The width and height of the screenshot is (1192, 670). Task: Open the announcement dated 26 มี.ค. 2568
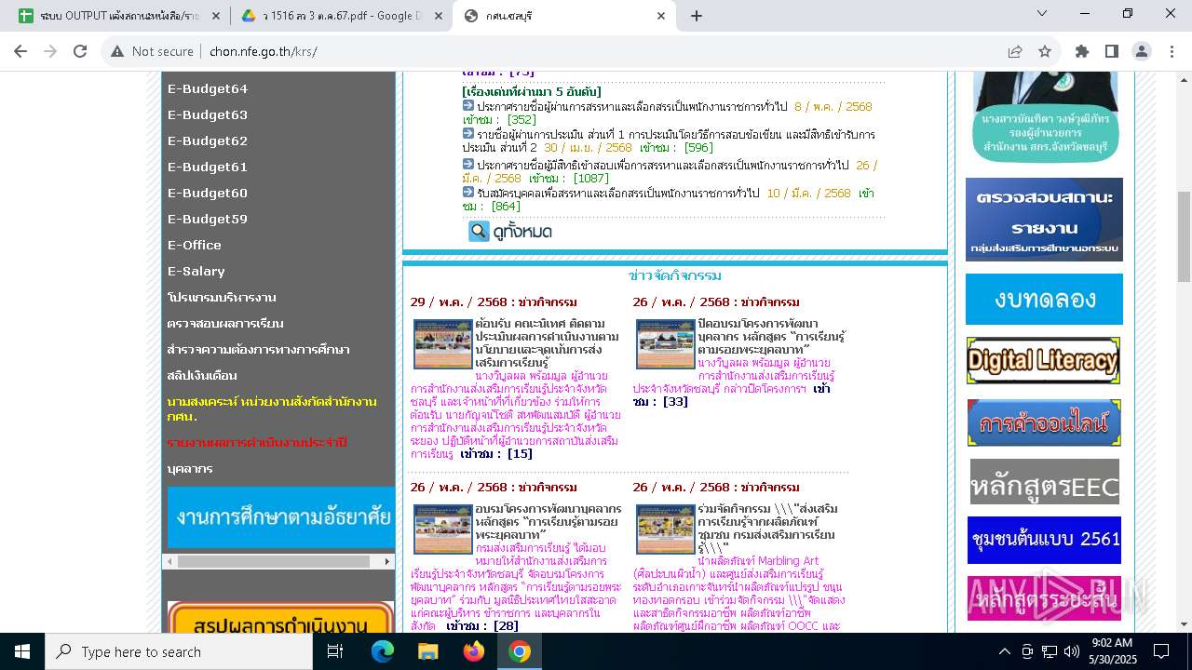point(662,165)
